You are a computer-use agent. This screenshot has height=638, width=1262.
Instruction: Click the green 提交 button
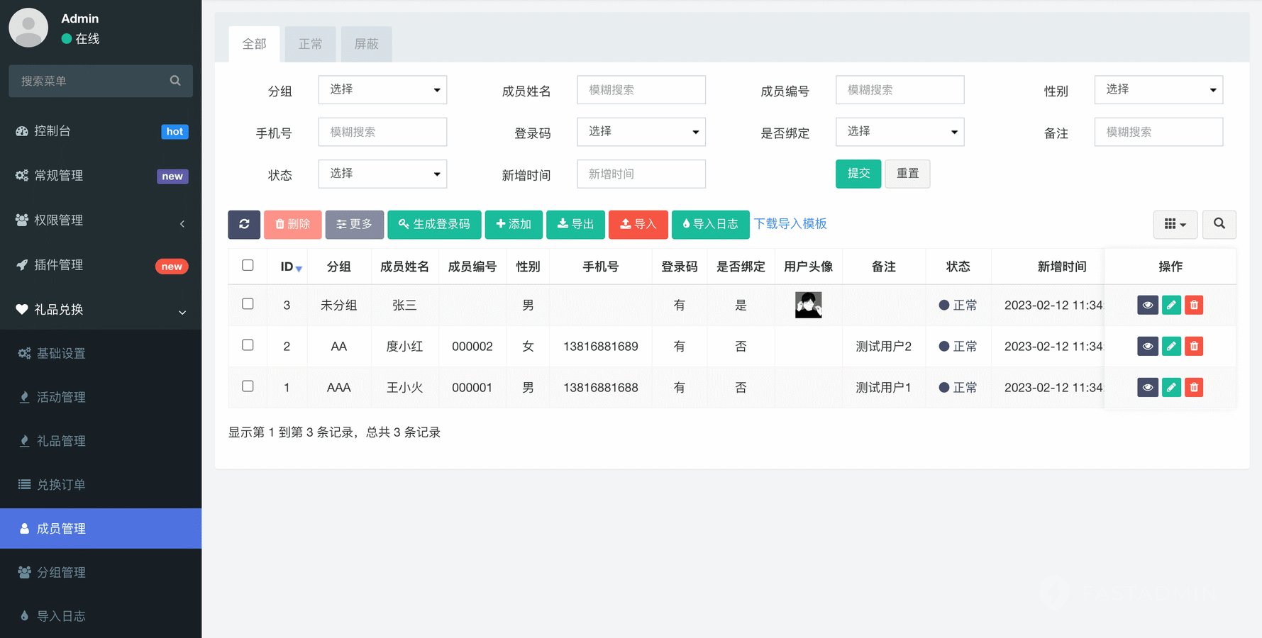(x=858, y=174)
